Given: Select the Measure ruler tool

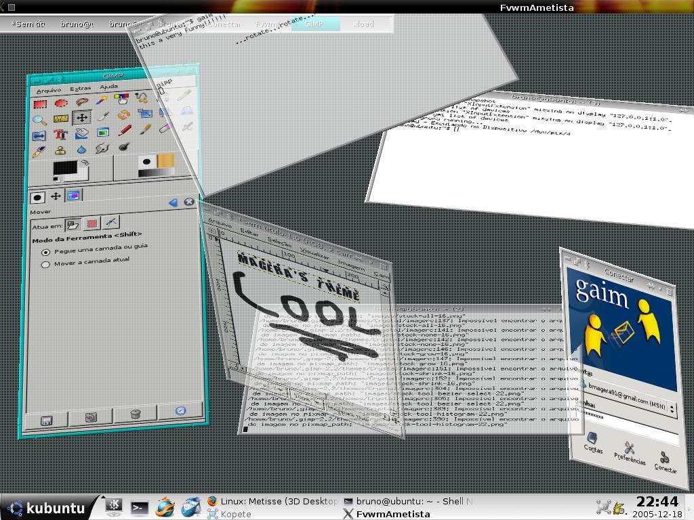Looking at the screenshot, I should pos(60,119).
